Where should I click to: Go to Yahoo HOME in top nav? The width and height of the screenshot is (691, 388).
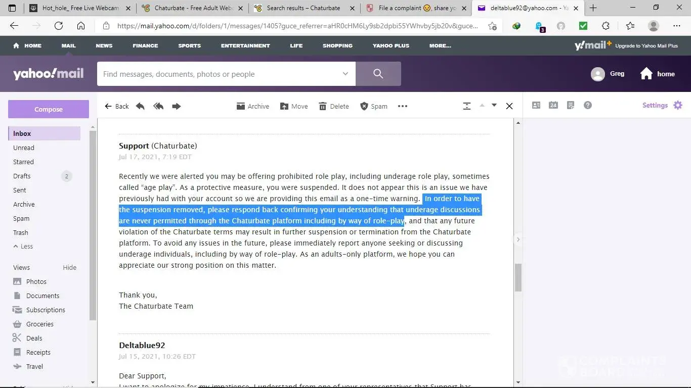(x=28, y=45)
